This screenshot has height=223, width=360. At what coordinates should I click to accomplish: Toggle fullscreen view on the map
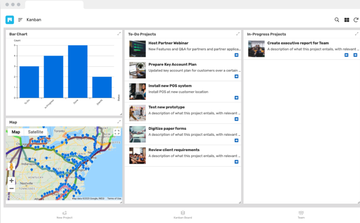[117, 132]
